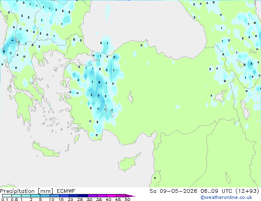The height and width of the screenshot is (201, 261).
Task: Click the '(12+93)' forecast run label
Action: (247, 191)
